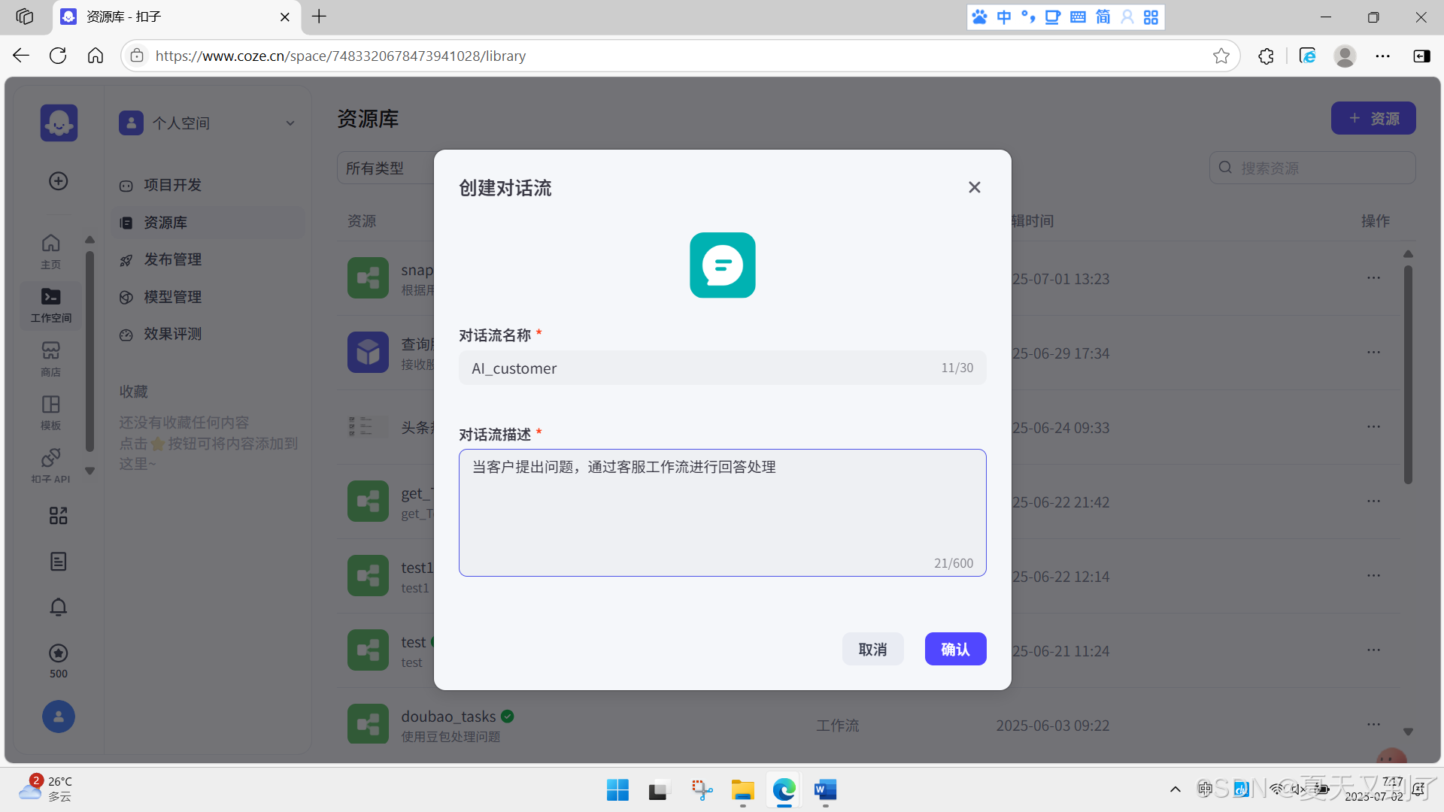Click the 确认 button
The image size is (1444, 812).
pos(955,649)
